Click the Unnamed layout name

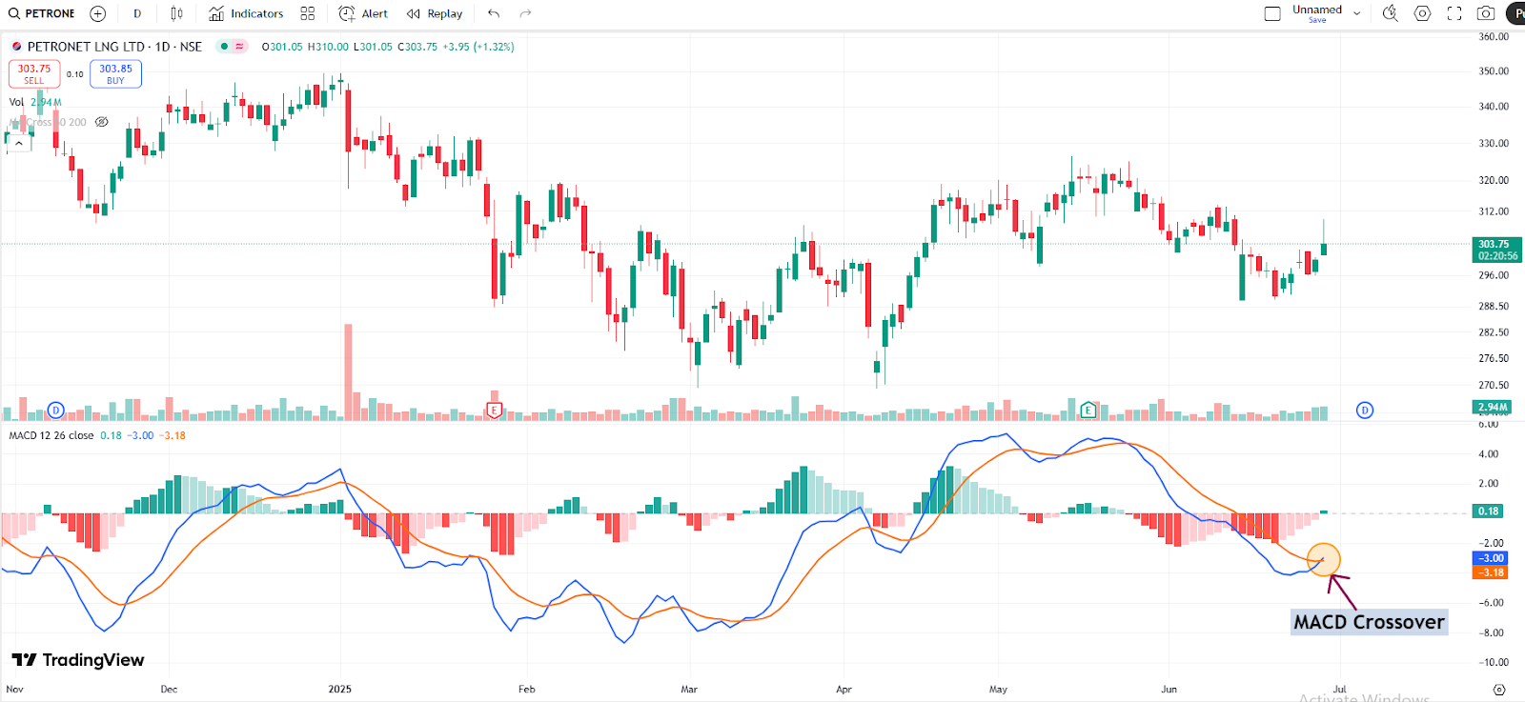(1317, 10)
